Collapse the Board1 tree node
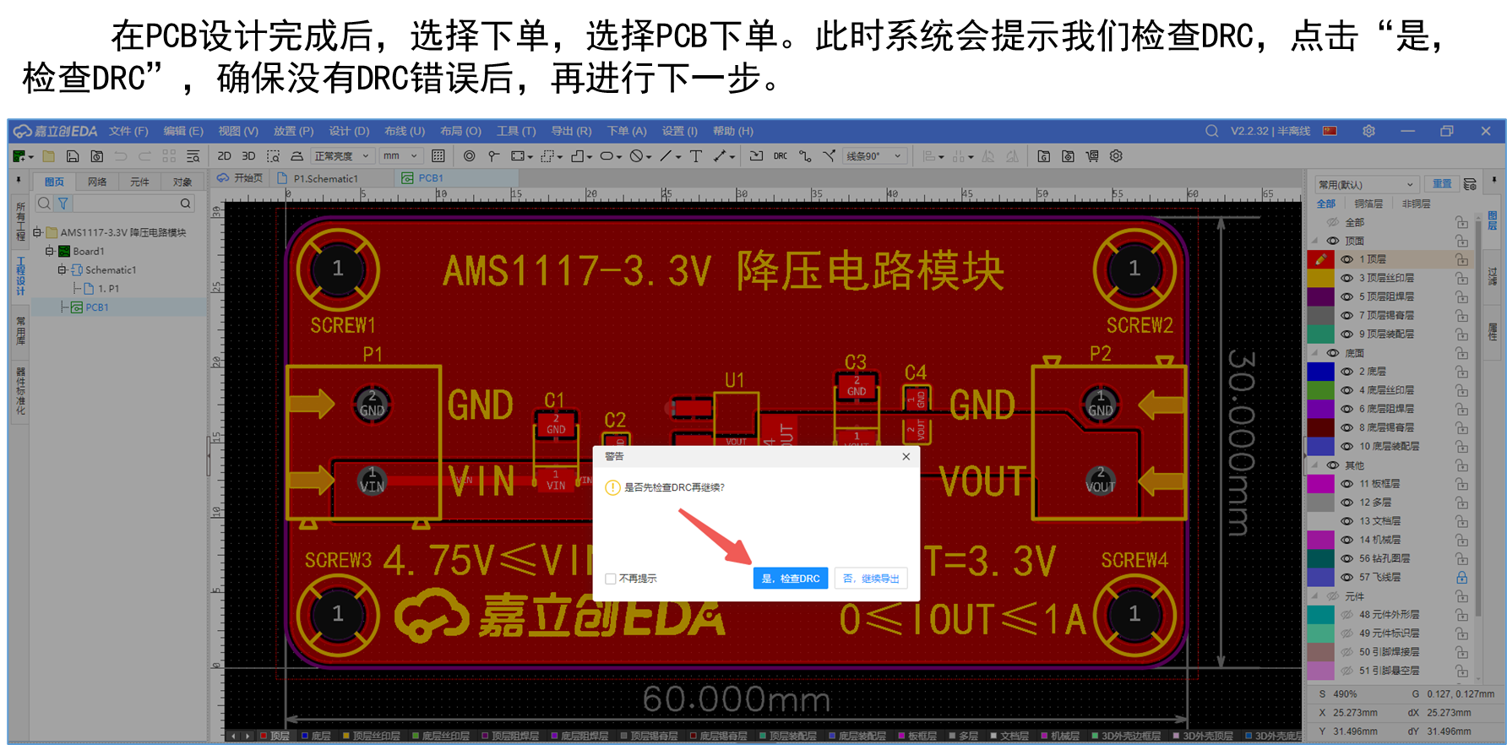 click(x=49, y=251)
